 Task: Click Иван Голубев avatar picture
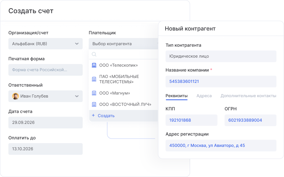(15, 96)
